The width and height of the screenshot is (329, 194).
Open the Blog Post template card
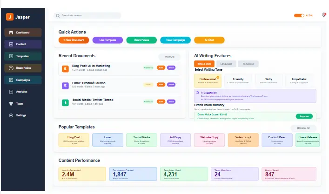(x=74, y=140)
